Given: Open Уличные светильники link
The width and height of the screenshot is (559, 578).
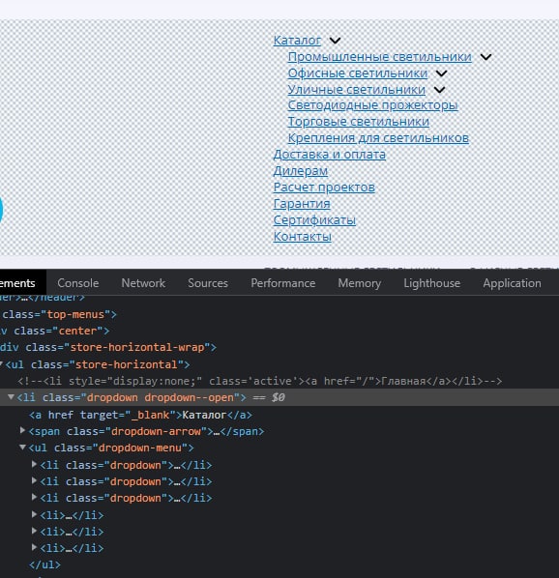Looking at the screenshot, I should click(356, 89).
